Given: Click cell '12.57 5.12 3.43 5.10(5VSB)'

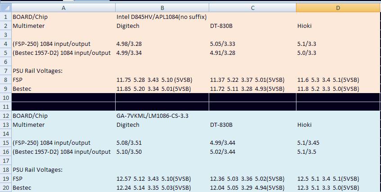Looking at the screenshot, I should pos(162,179).
